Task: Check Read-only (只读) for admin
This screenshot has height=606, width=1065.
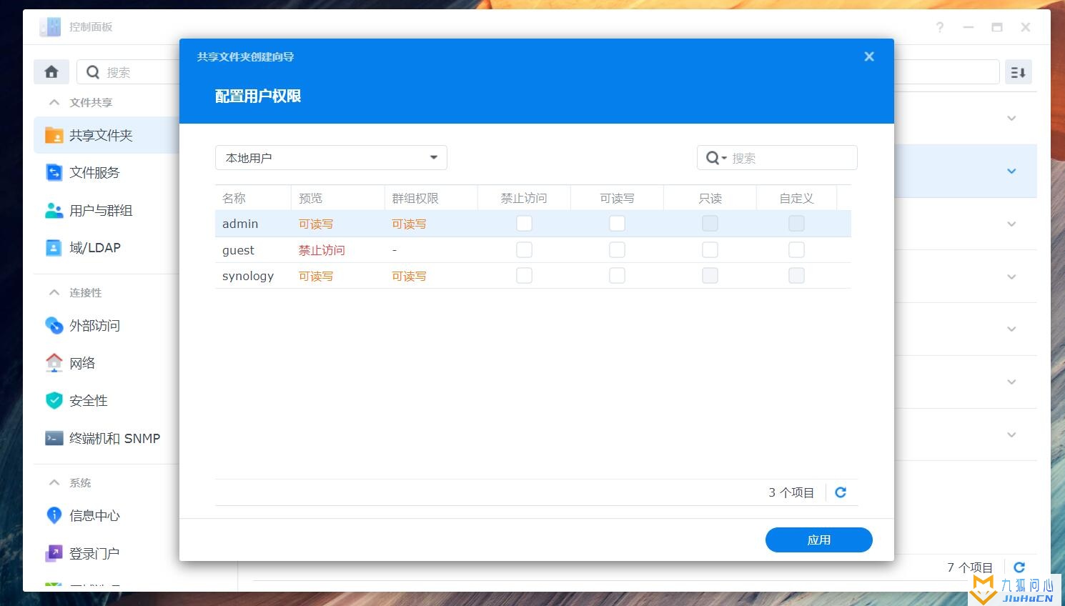Action: (x=710, y=224)
